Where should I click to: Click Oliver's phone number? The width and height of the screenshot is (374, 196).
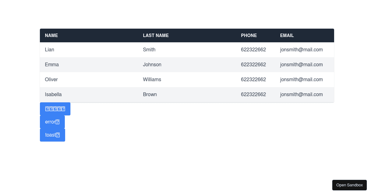point(253,80)
